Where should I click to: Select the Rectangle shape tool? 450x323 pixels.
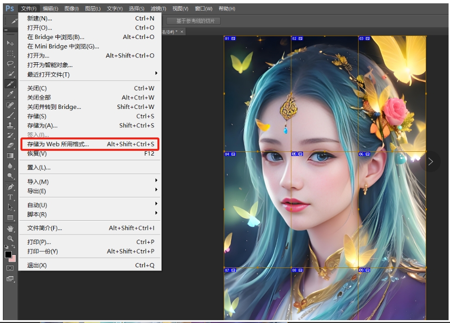pyautogui.click(x=10, y=217)
